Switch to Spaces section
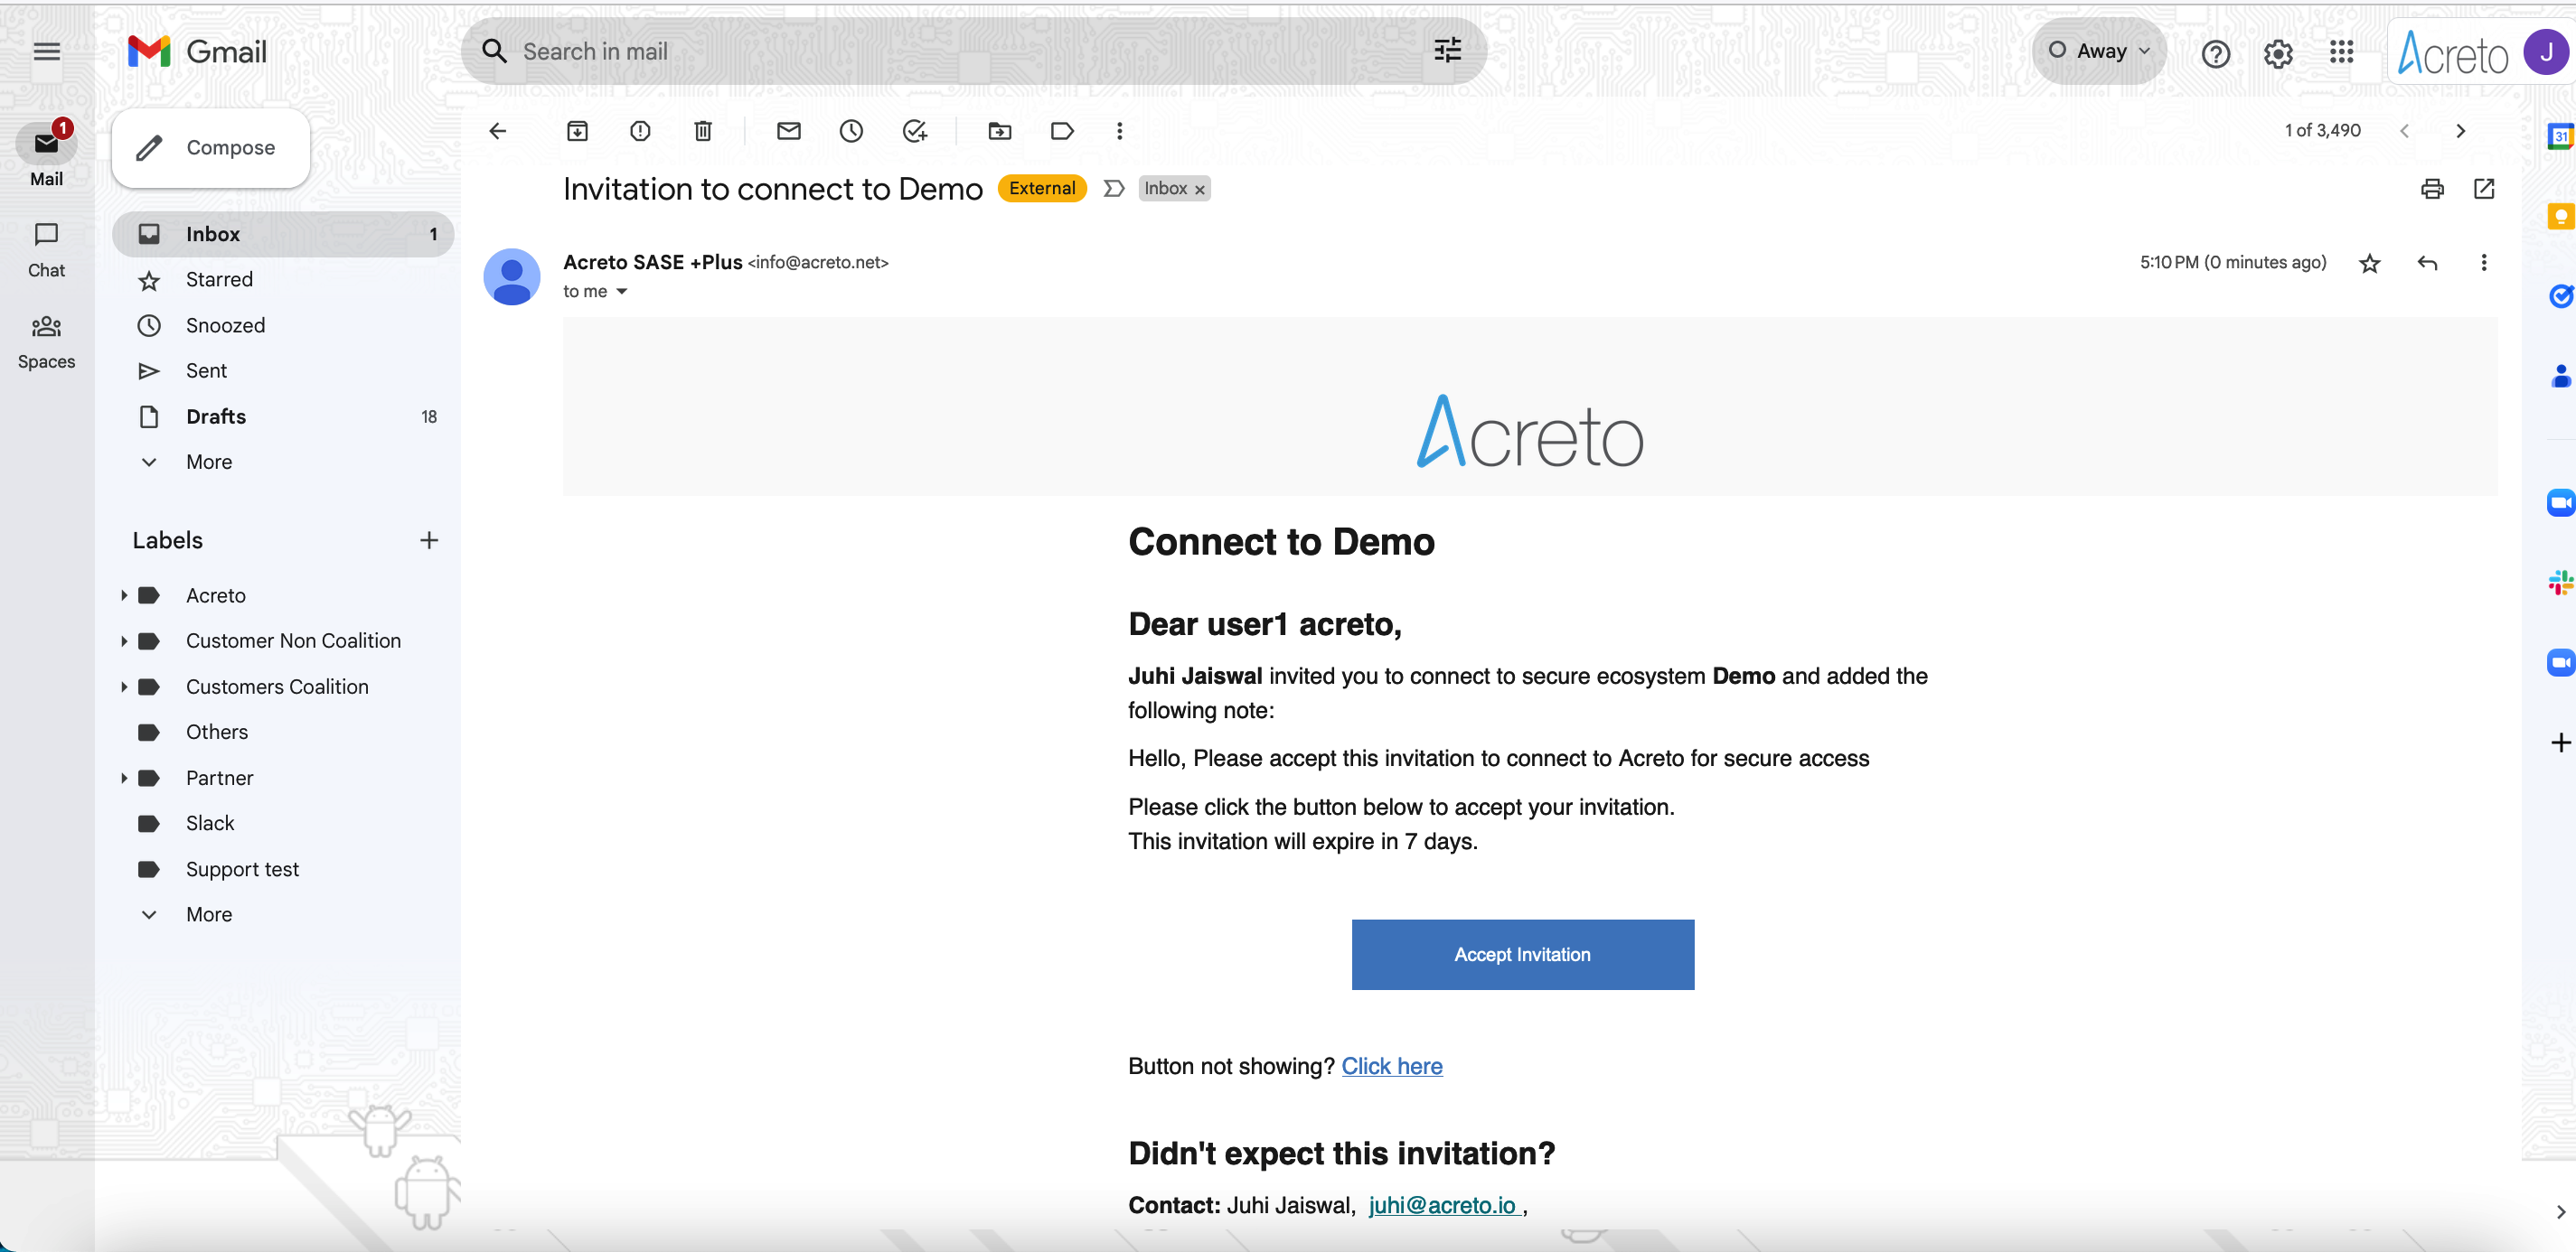The image size is (2576, 1252). (46, 341)
